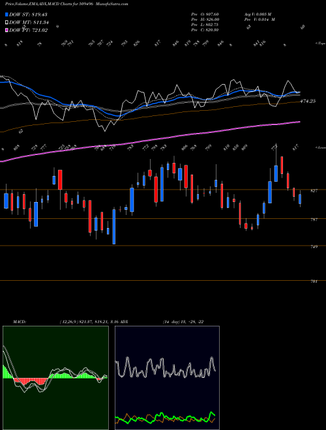
Task: Click the 'Avg V: 0.005 M' volume text
Action: click(258, 14)
